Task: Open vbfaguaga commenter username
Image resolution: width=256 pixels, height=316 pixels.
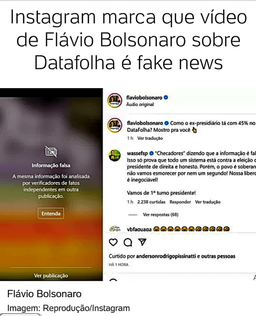Action: (x=139, y=229)
